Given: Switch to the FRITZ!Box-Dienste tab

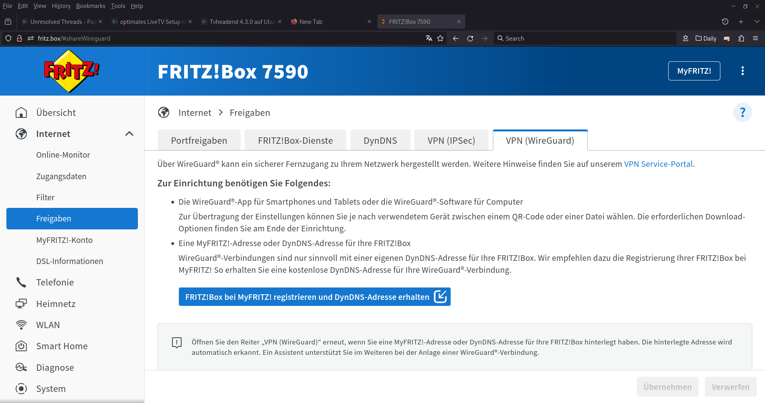Looking at the screenshot, I should pos(295,140).
